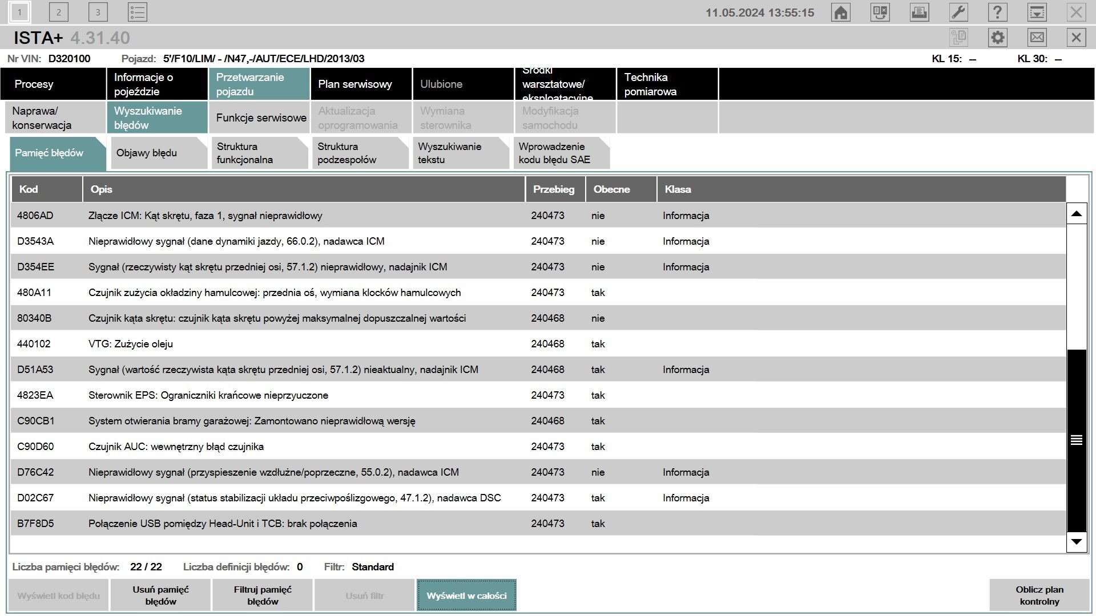
Task: Select fault 480A11 brake pad wear
Action: 538,293
